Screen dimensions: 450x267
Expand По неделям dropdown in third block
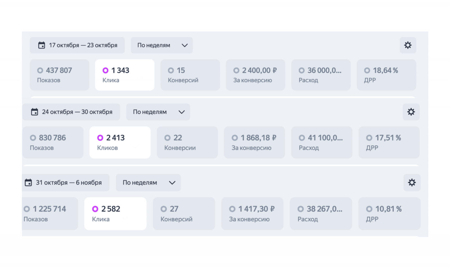pyautogui.click(x=148, y=182)
